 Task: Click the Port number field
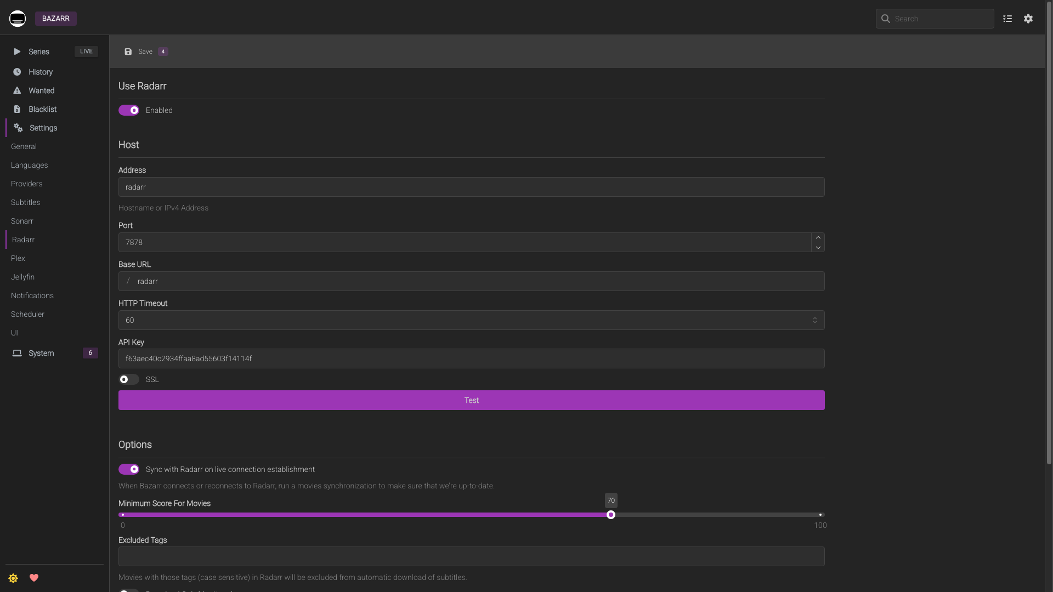tap(465, 242)
